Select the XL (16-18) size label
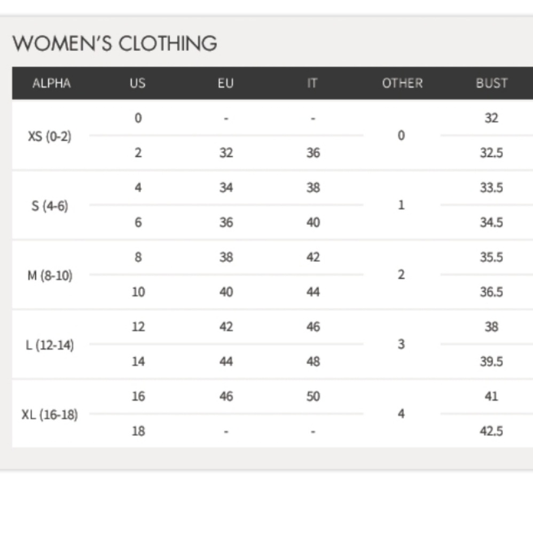The height and width of the screenshot is (534, 533). point(50,414)
